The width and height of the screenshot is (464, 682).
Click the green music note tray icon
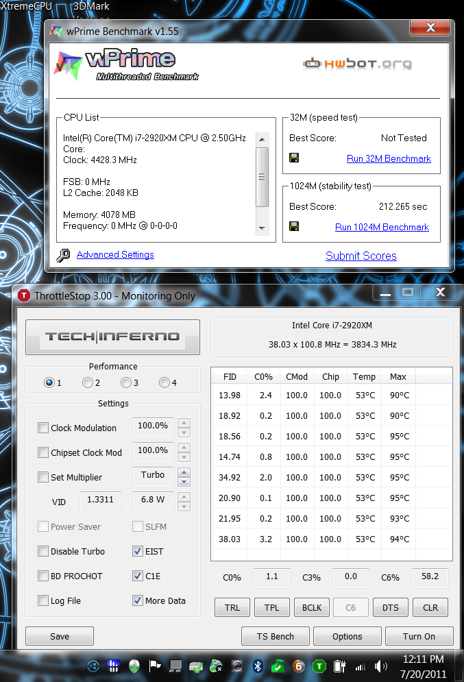coord(278,666)
